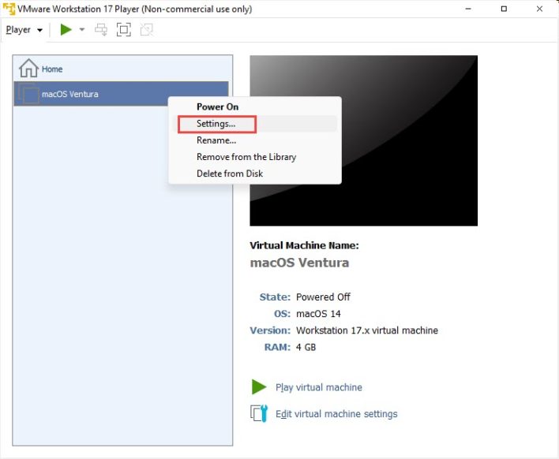Enter full screen mode via toolbar icon
The width and height of the screenshot is (559, 459).
[124, 29]
